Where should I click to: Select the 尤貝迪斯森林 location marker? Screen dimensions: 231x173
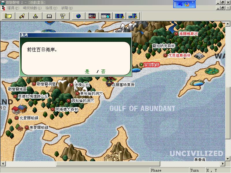165,55
